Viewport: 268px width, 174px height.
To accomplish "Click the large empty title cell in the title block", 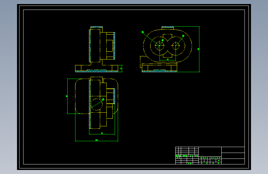I will (210, 152).
